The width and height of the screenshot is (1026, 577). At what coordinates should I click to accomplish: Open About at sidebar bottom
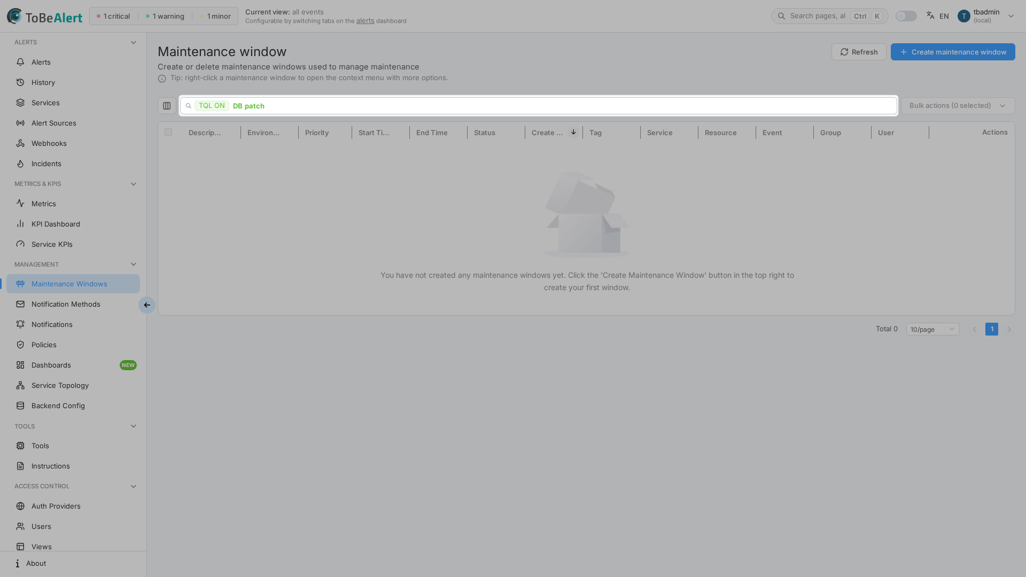click(x=73, y=563)
